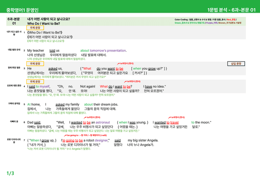Click the "주제 문장" tag above sentence 1

[35, 28]
